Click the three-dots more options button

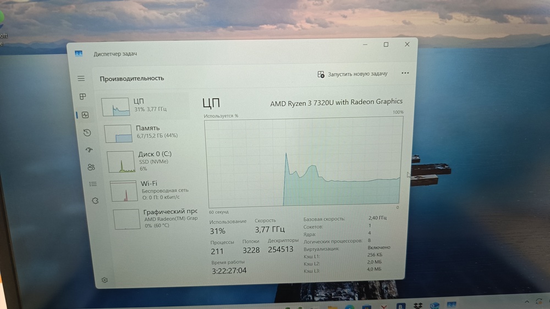[x=405, y=73]
